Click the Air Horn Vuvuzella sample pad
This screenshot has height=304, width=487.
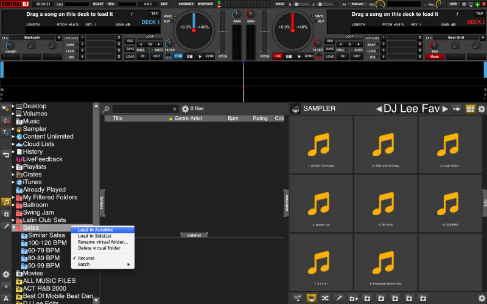pyautogui.click(x=320, y=145)
